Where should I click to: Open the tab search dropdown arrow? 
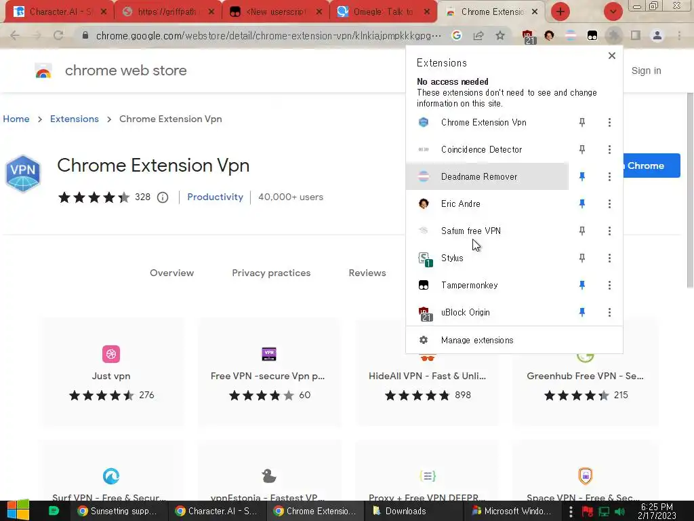point(613,12)
